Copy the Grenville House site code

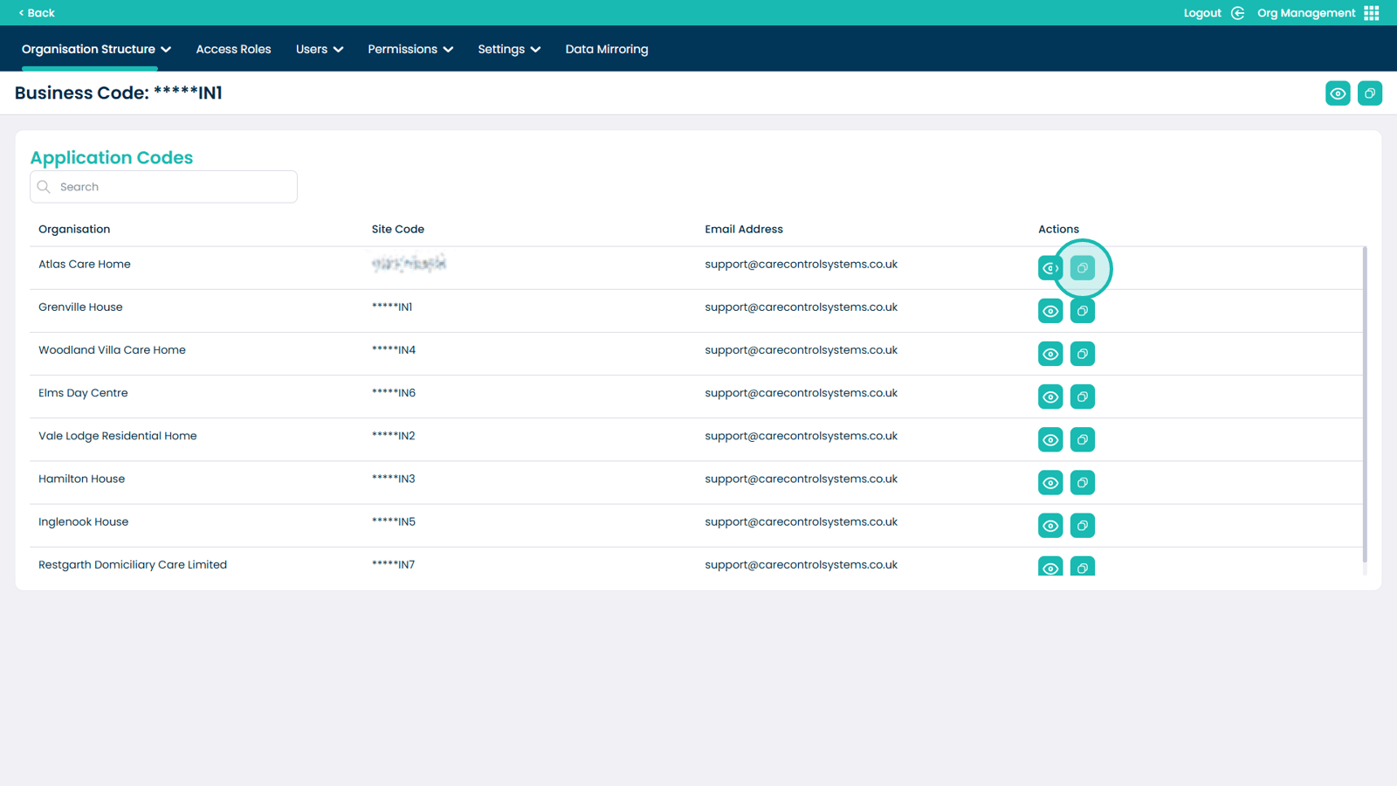[x=1082, y=311]
